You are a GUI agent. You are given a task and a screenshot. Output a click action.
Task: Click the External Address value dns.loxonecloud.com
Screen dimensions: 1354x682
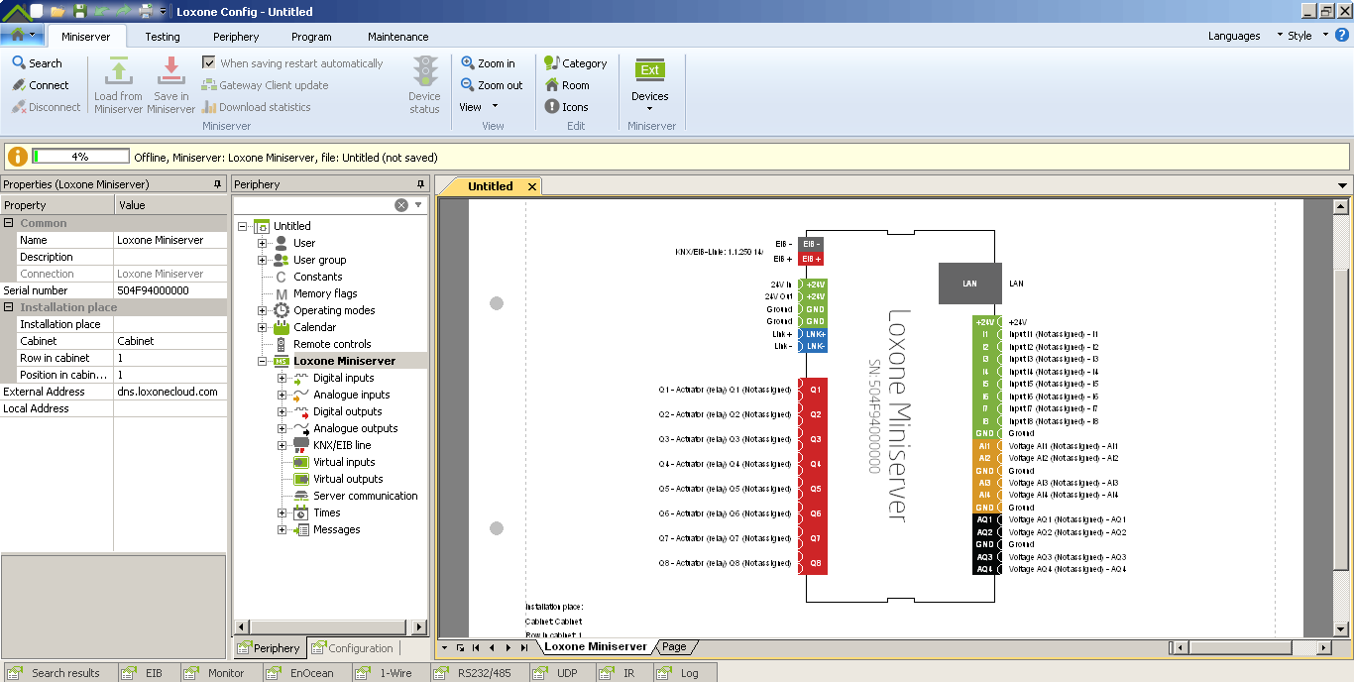pos(169,392)
